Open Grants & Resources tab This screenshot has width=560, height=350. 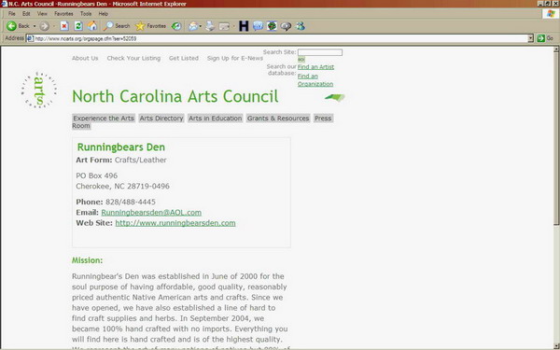point(278,119)
